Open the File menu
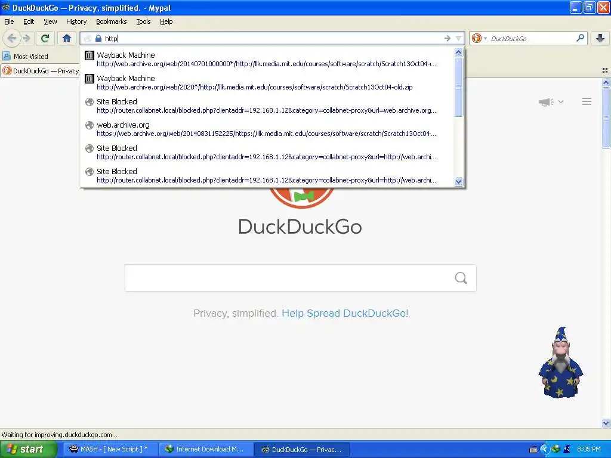 pyautogui.click(x=9, y=21)
